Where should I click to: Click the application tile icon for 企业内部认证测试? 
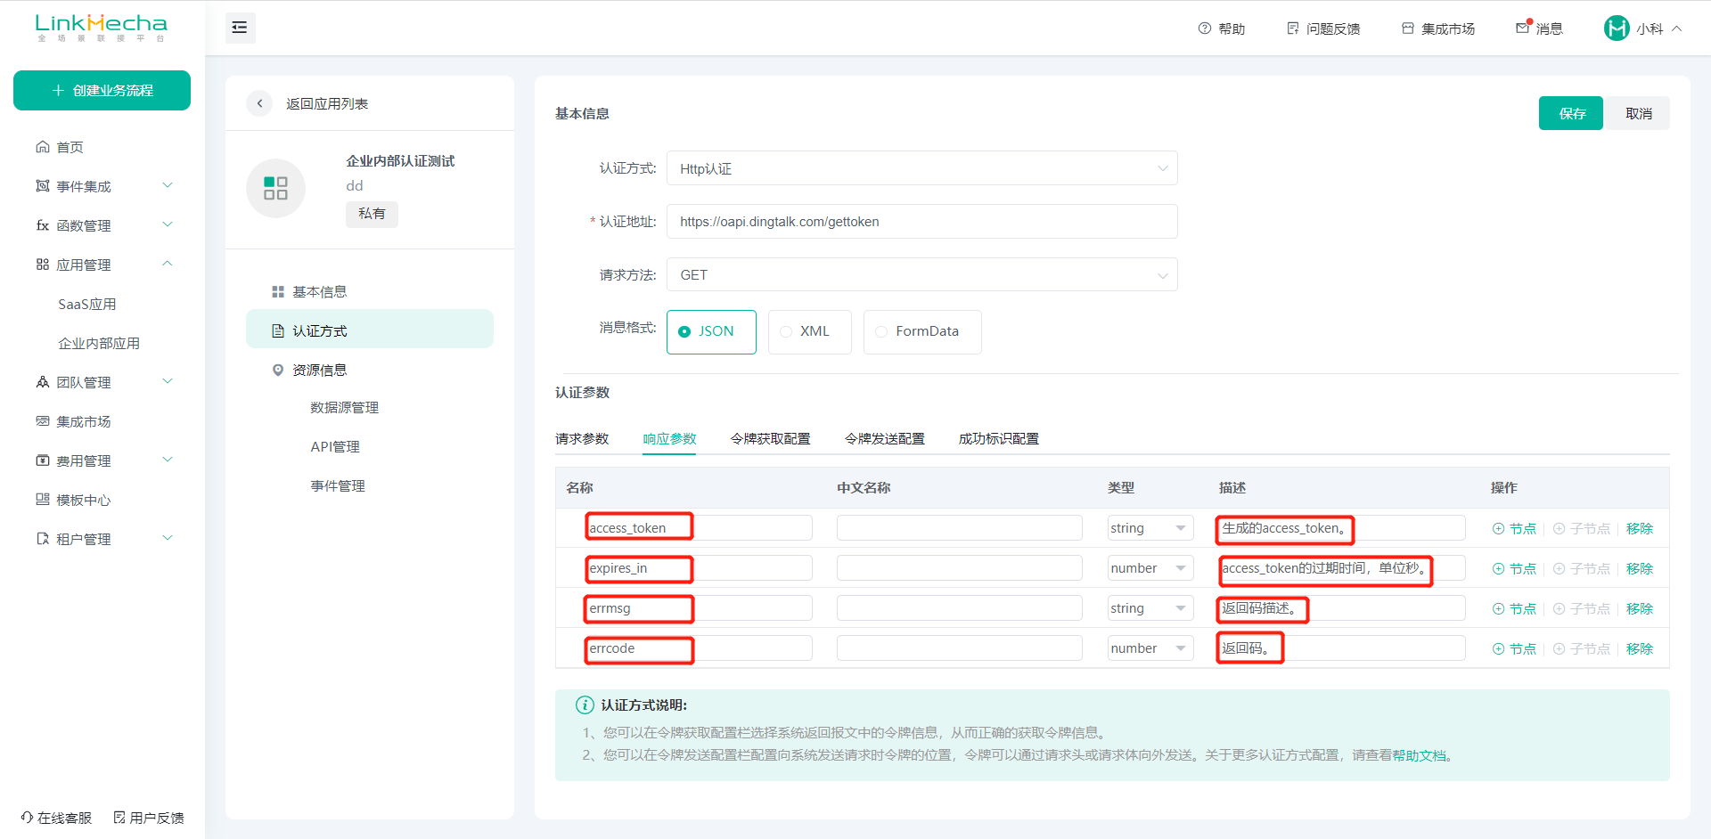pyautogui.click(x=275, y=188)
